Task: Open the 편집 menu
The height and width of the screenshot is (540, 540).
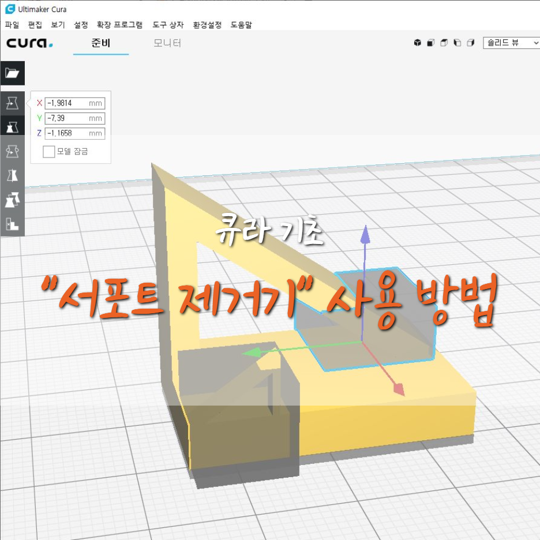Action: coord(35,25)
